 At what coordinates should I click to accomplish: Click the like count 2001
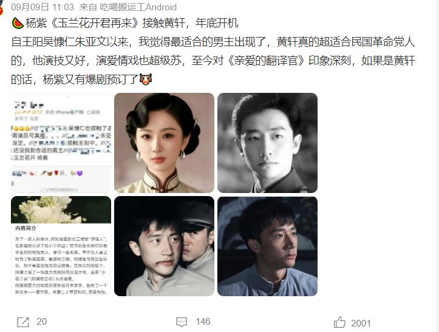(x=361, y=324)
